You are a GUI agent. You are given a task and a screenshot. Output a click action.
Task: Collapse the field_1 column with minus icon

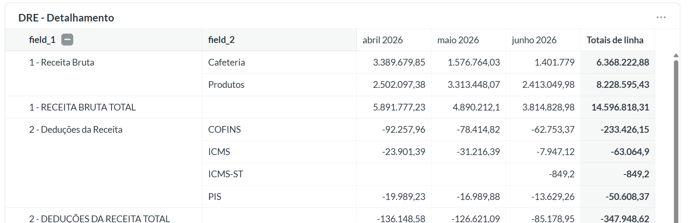pos(67,40)
